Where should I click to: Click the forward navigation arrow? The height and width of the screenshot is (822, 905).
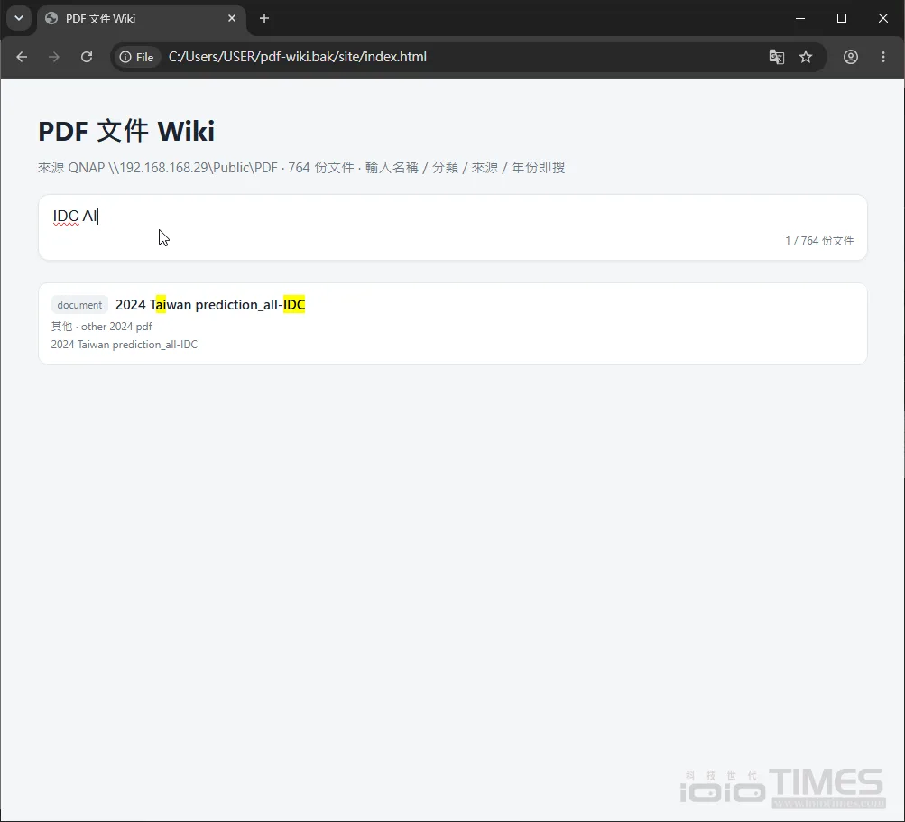53,57
